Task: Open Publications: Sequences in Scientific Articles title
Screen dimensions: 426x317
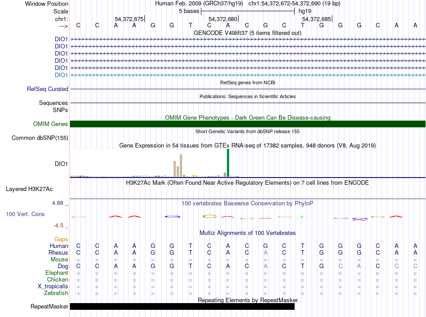Action: (248, 96)
